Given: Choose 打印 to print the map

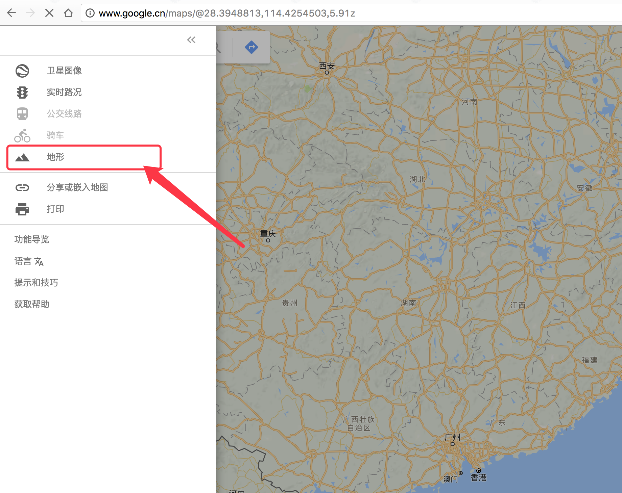Looking at the screenshot, I should [55, 209].
